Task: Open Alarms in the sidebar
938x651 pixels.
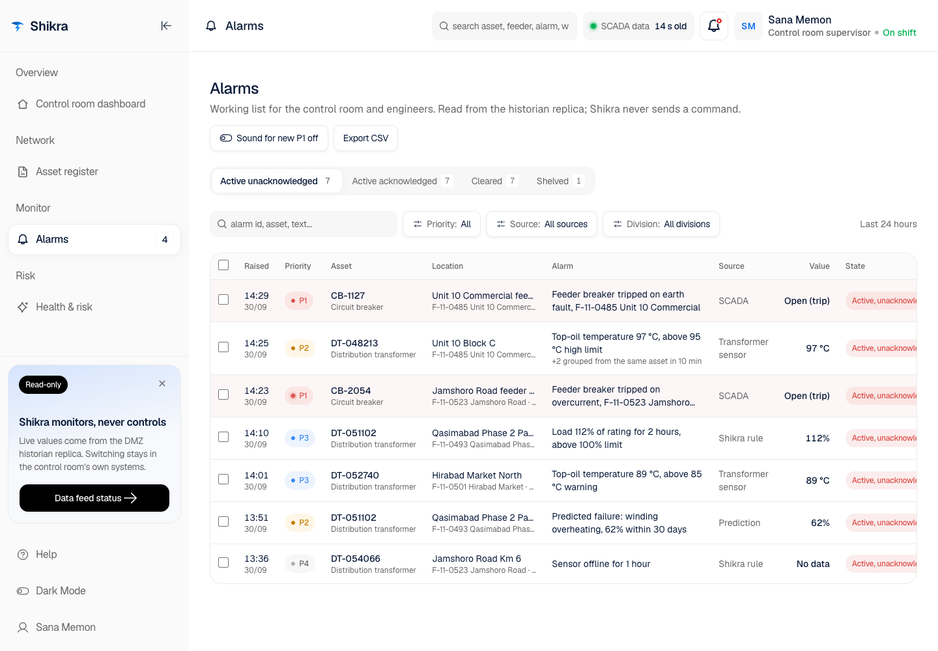Action: coord(94,240)
